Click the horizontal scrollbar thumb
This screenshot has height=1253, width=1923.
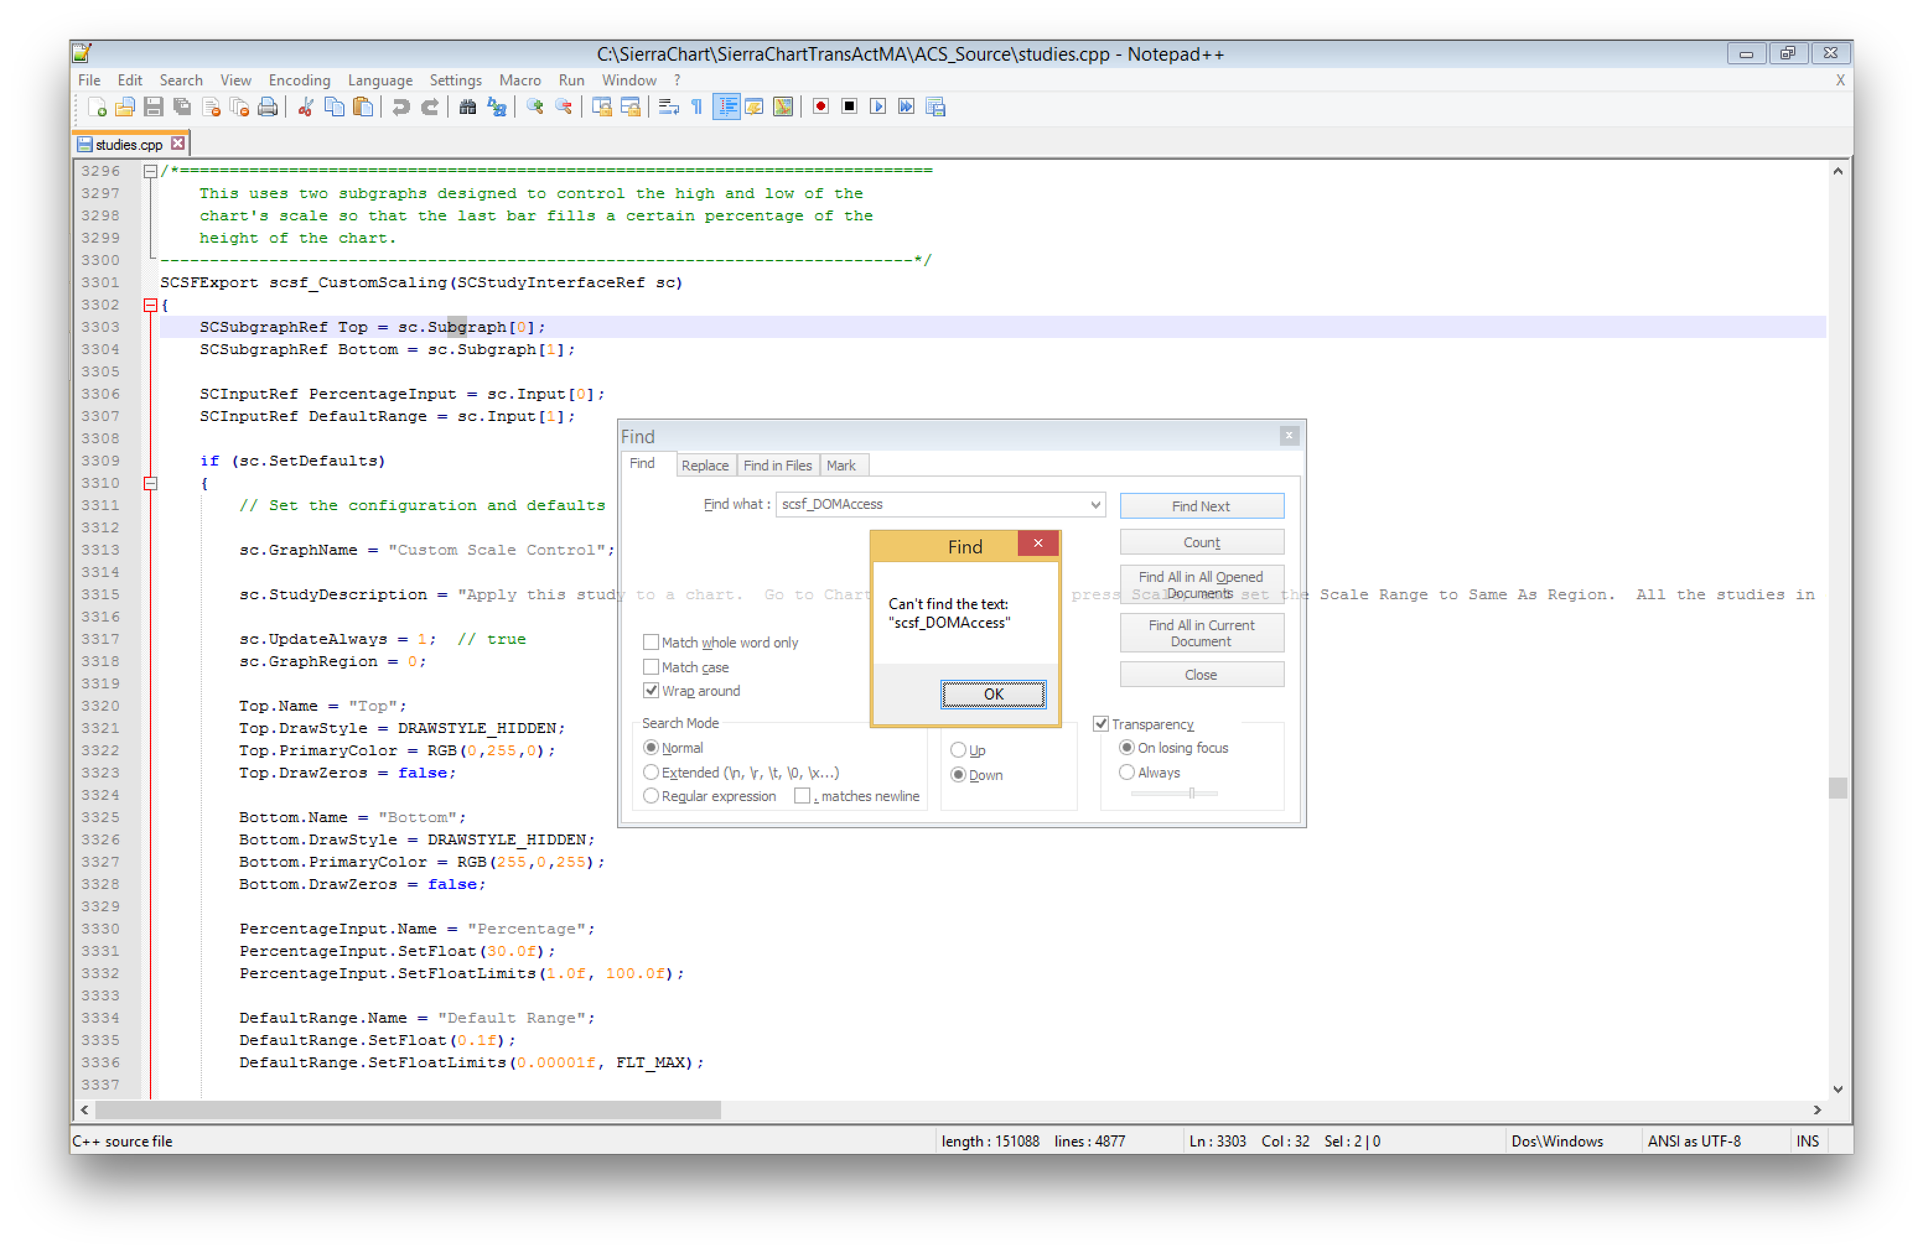(408, 1110)
